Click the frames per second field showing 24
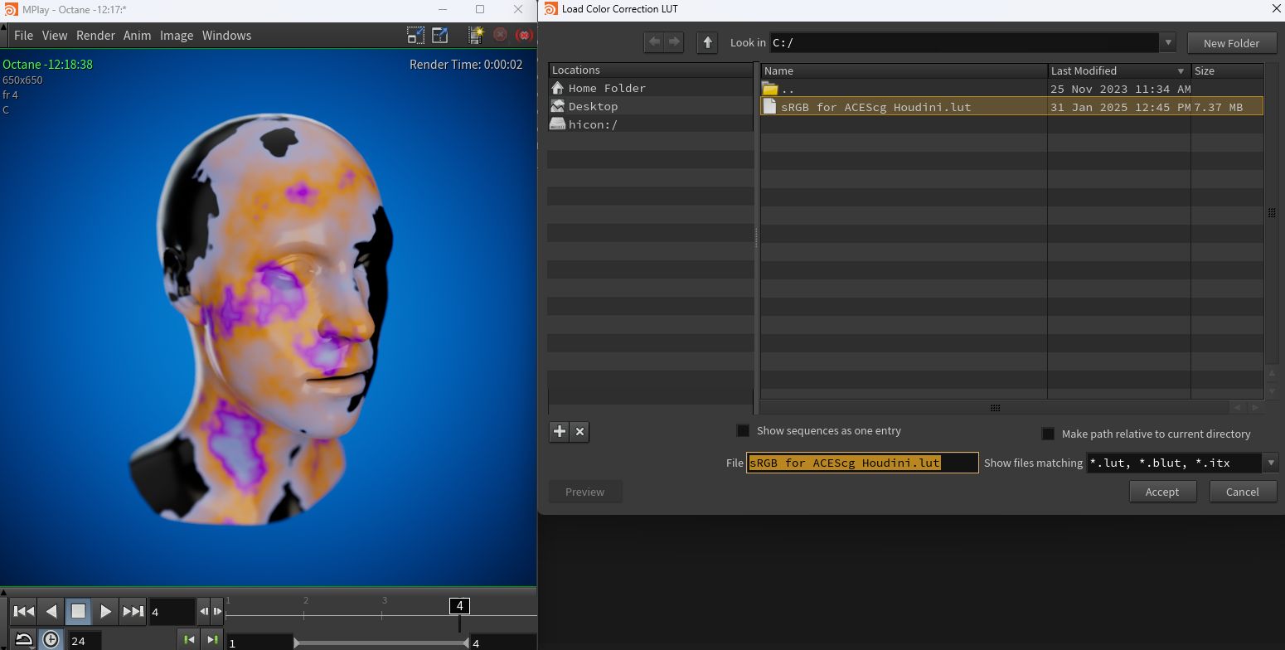The width and height of the screenshot is (1285, 650). pyautogui.click(x=85, y=640)
